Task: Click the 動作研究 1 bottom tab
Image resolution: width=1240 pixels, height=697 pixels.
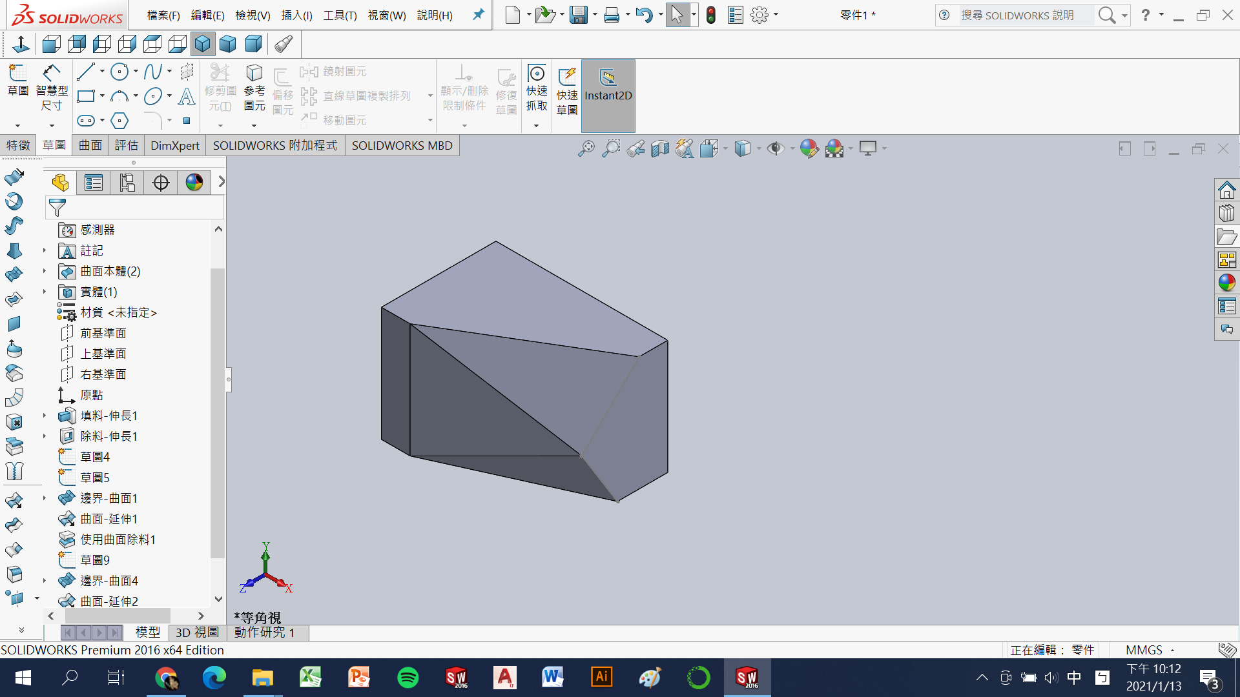Action: (265, 632)
